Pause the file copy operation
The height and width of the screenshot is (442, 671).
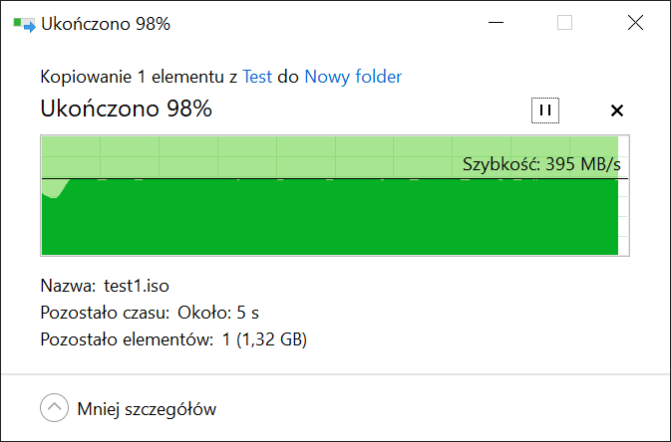point(545,110)
